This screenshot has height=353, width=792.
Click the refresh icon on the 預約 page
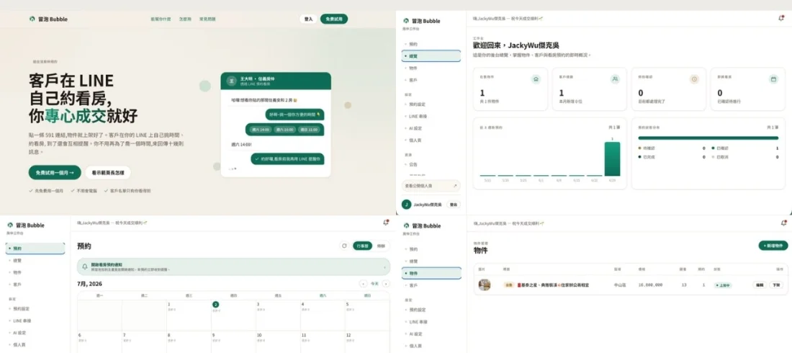pos(344,246)
